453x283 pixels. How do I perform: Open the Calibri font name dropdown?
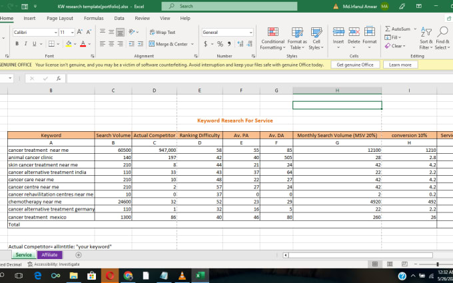55,32
